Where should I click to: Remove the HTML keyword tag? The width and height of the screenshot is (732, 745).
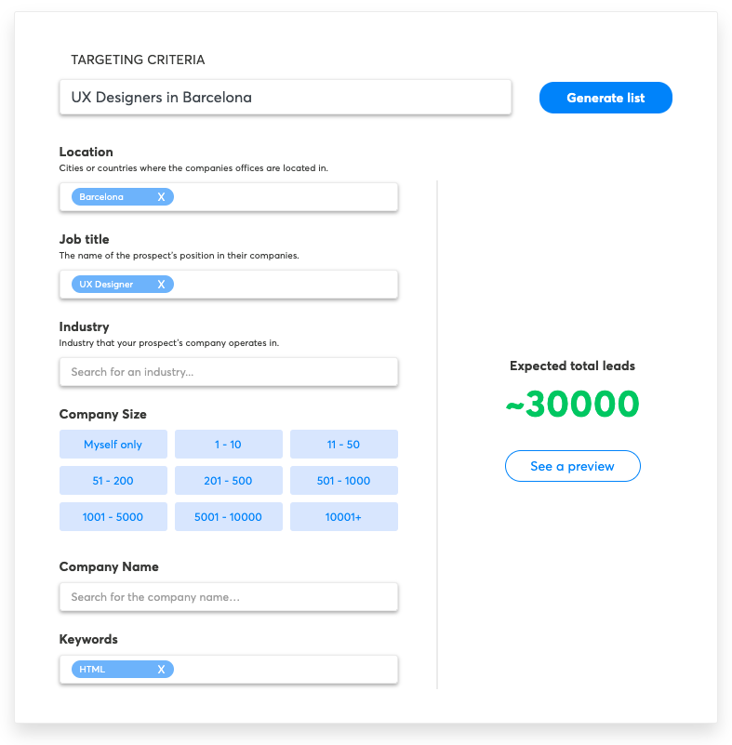161,669
